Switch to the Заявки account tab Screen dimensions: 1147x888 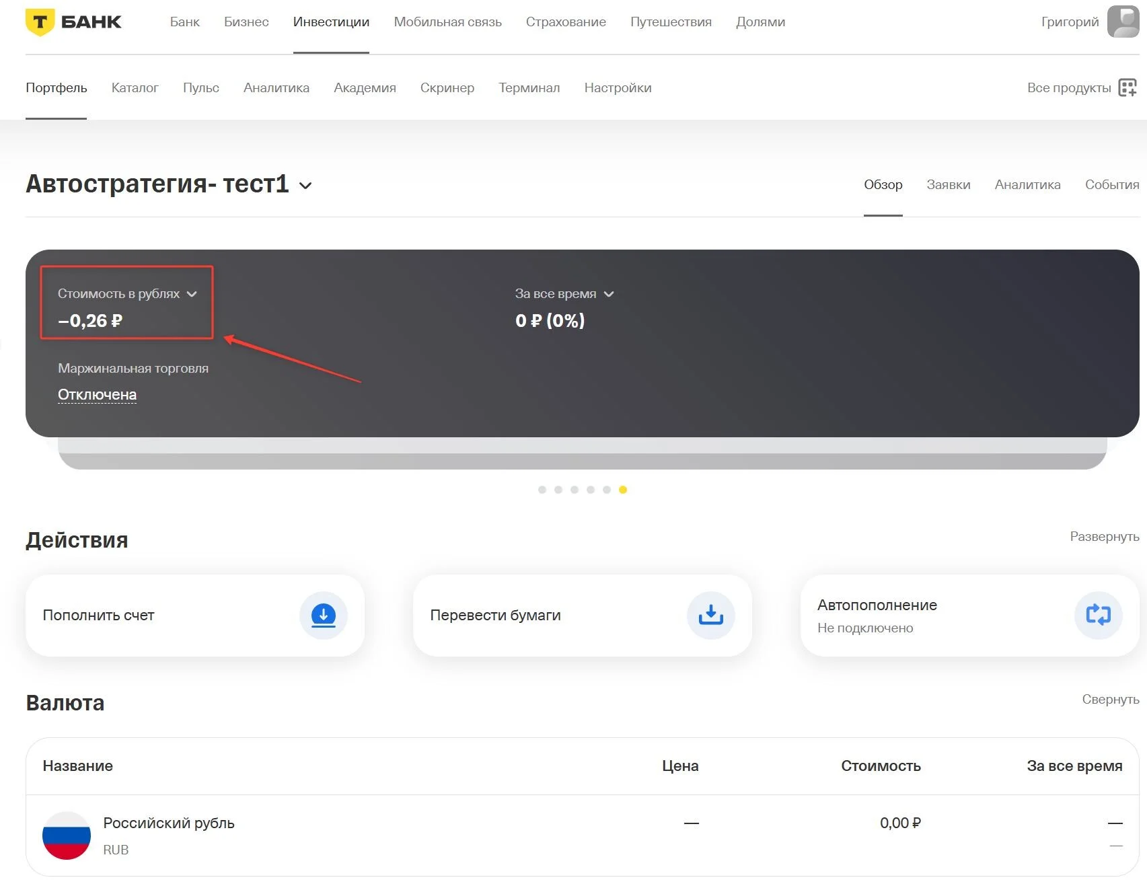coord(949,184)
